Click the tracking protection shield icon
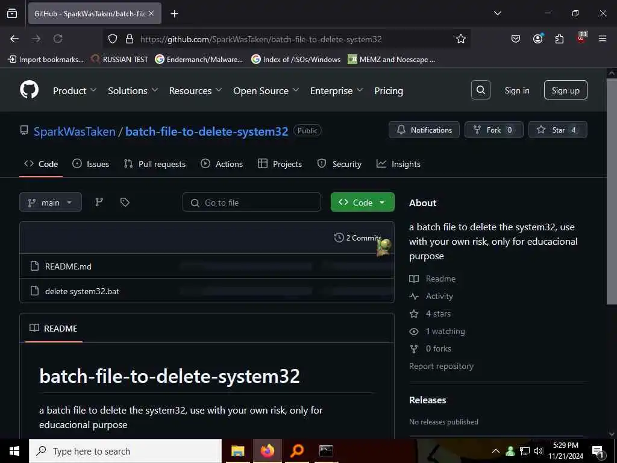 tap(113, 39)
